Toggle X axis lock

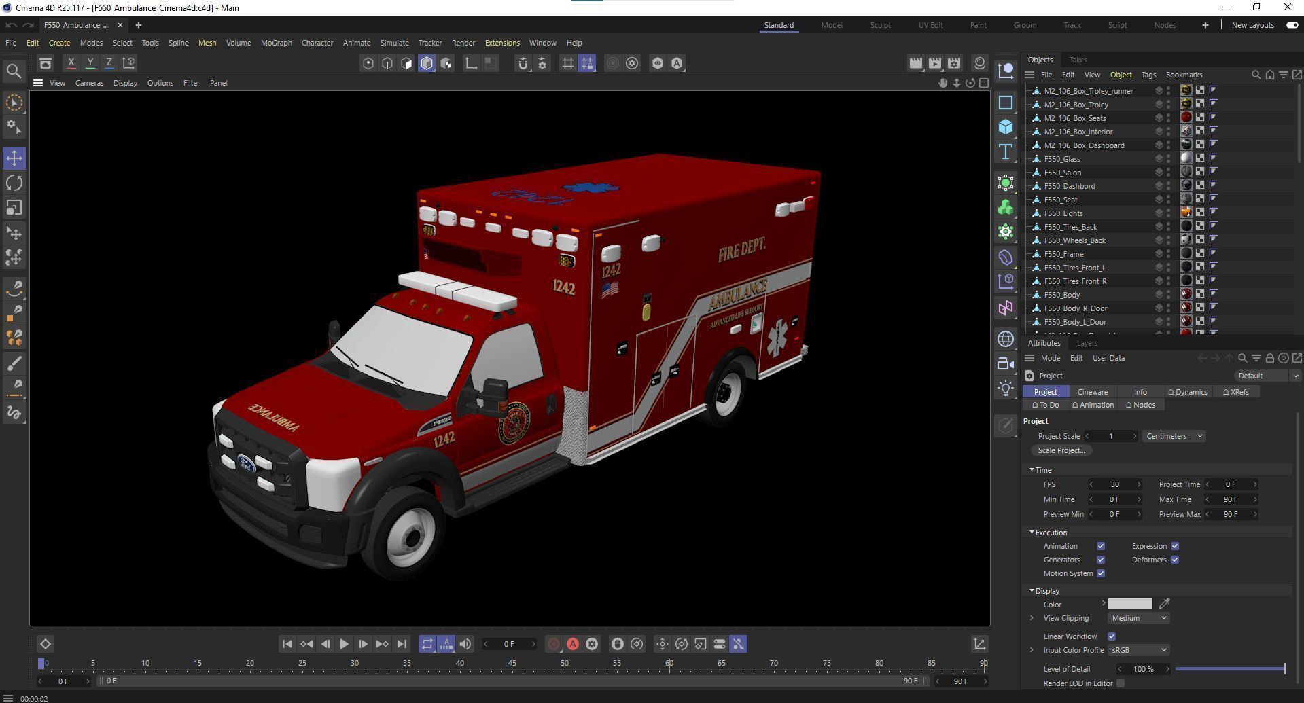click(x=71, y=63)
